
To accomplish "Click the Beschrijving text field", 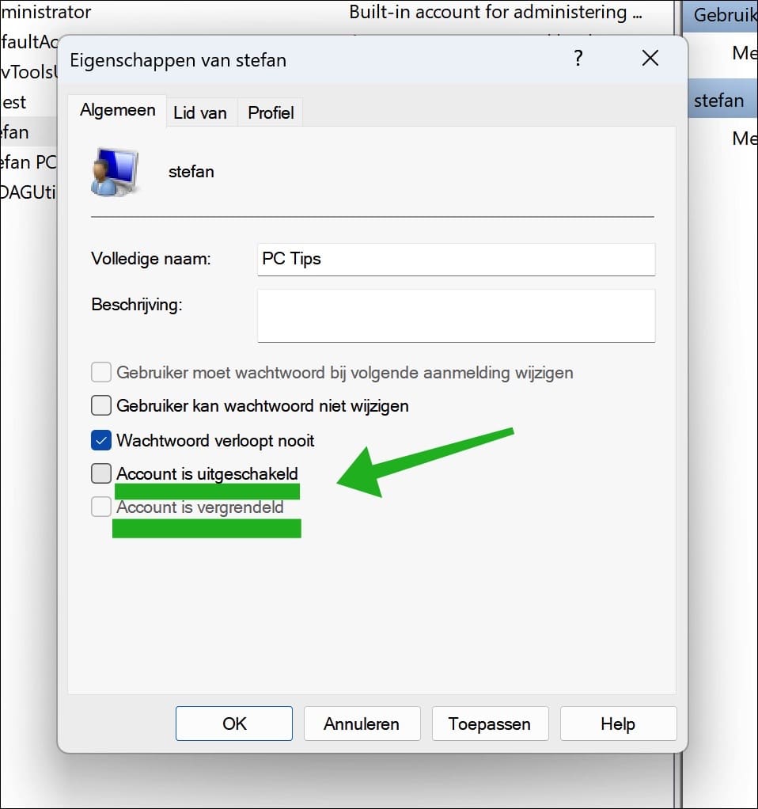I will click(x=457, y=315).
